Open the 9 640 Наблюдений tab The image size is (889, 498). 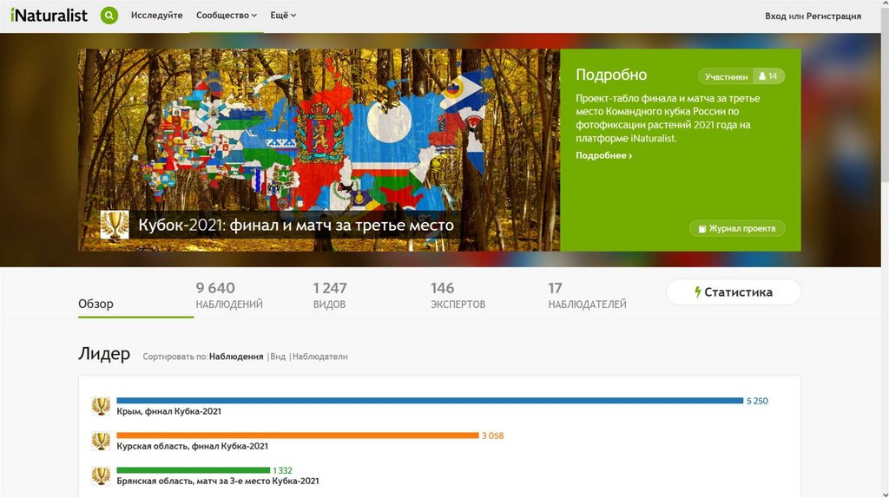229,296
